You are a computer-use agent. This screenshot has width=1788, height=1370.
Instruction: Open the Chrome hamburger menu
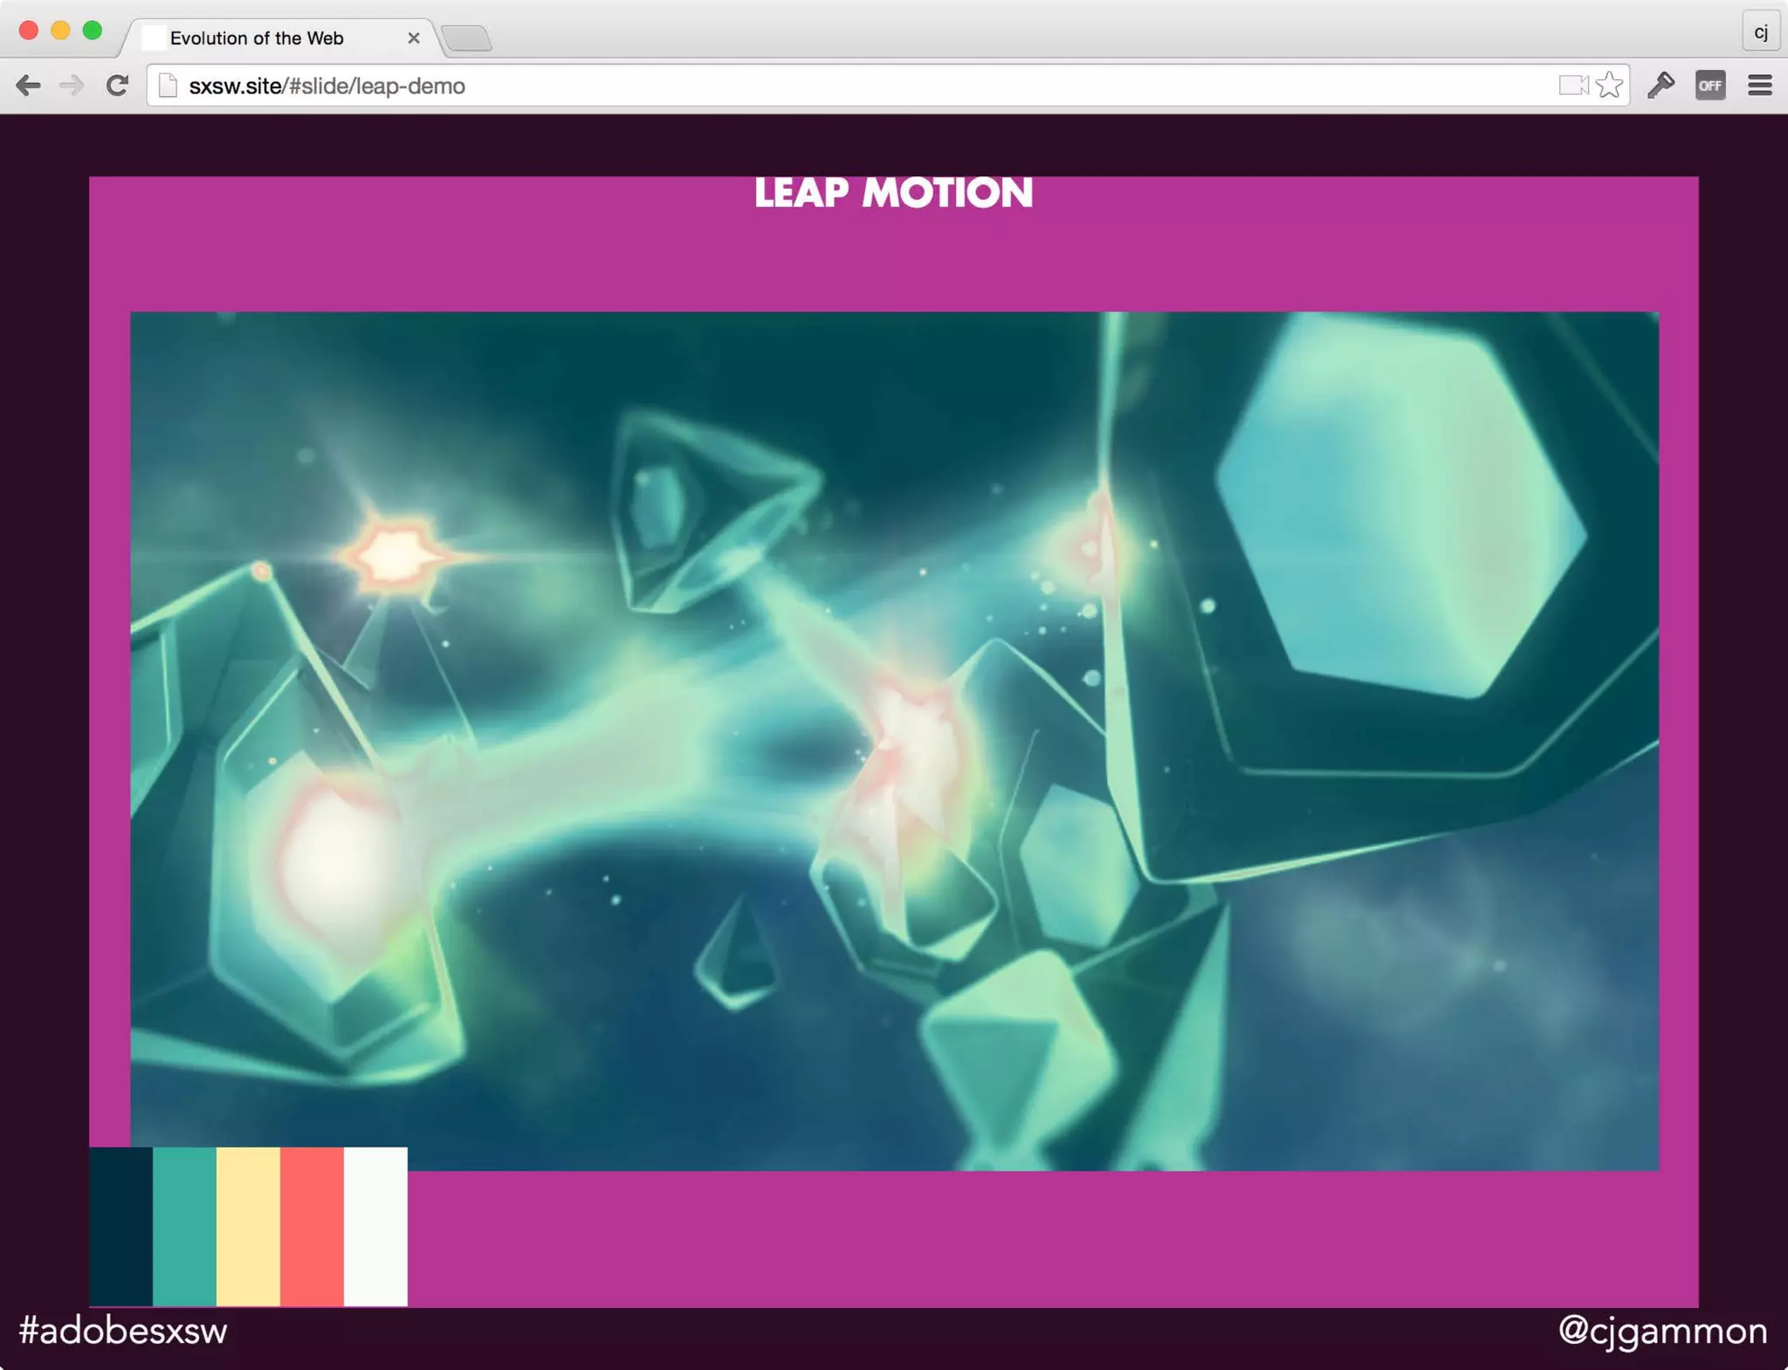click(1759, 86)
